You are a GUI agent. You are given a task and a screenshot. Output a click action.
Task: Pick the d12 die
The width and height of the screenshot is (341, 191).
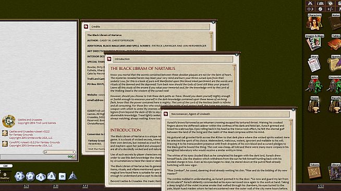[x=30, y=176]
